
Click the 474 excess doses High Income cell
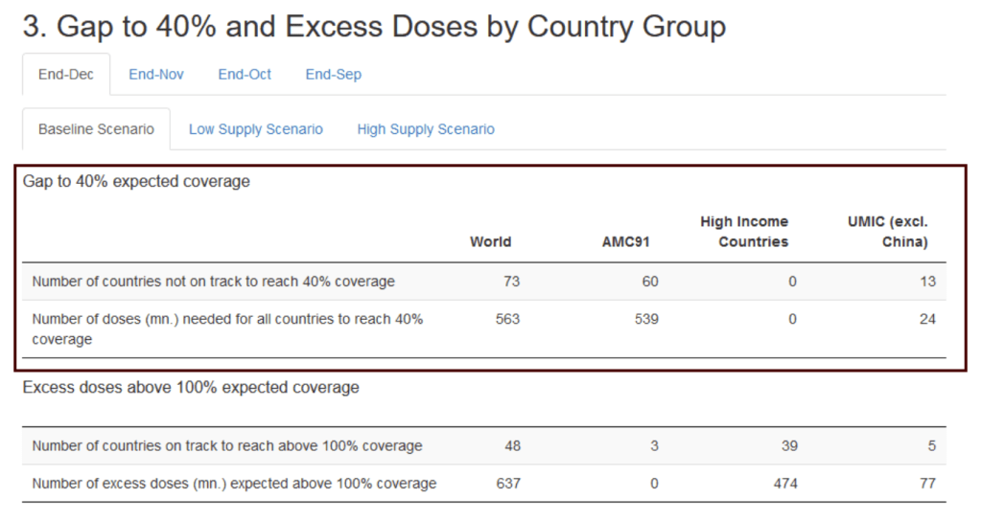pos(784,484)
